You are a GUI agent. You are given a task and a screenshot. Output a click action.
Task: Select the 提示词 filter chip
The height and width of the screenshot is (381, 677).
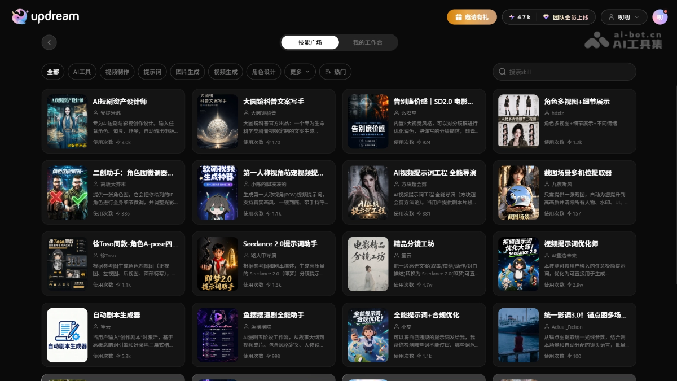tap(152, 72)
